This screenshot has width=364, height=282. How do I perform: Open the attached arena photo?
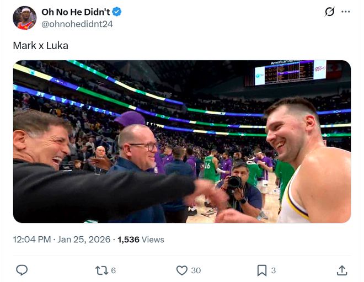pyautogui.click(x=182, y=141)
